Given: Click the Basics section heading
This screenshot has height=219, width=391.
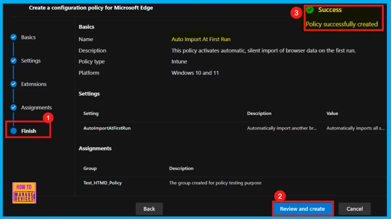Looking at the screenshot, I should coord(86,27).
